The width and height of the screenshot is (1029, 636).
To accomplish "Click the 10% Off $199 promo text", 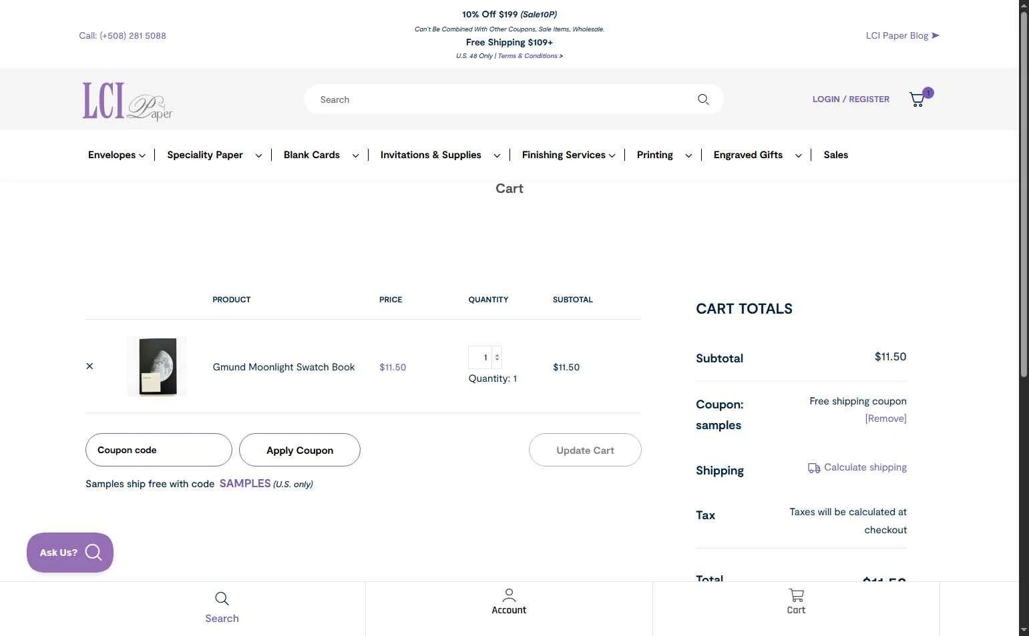I will click(509, 14).
